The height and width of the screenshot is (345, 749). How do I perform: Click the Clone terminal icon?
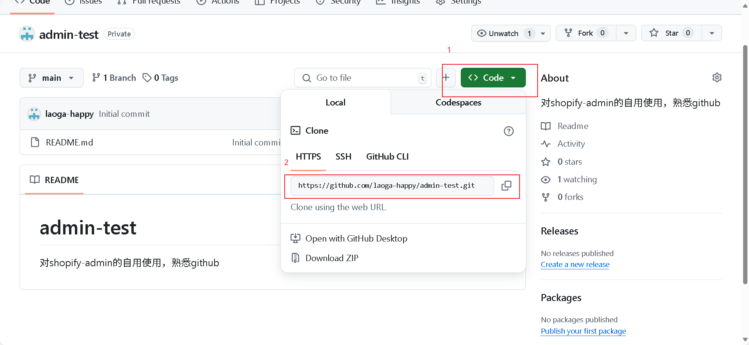295,131
